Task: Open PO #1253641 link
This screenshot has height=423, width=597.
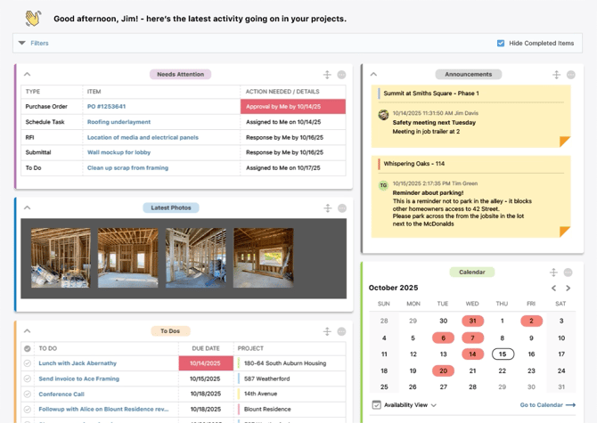Action: coord(106,107)
